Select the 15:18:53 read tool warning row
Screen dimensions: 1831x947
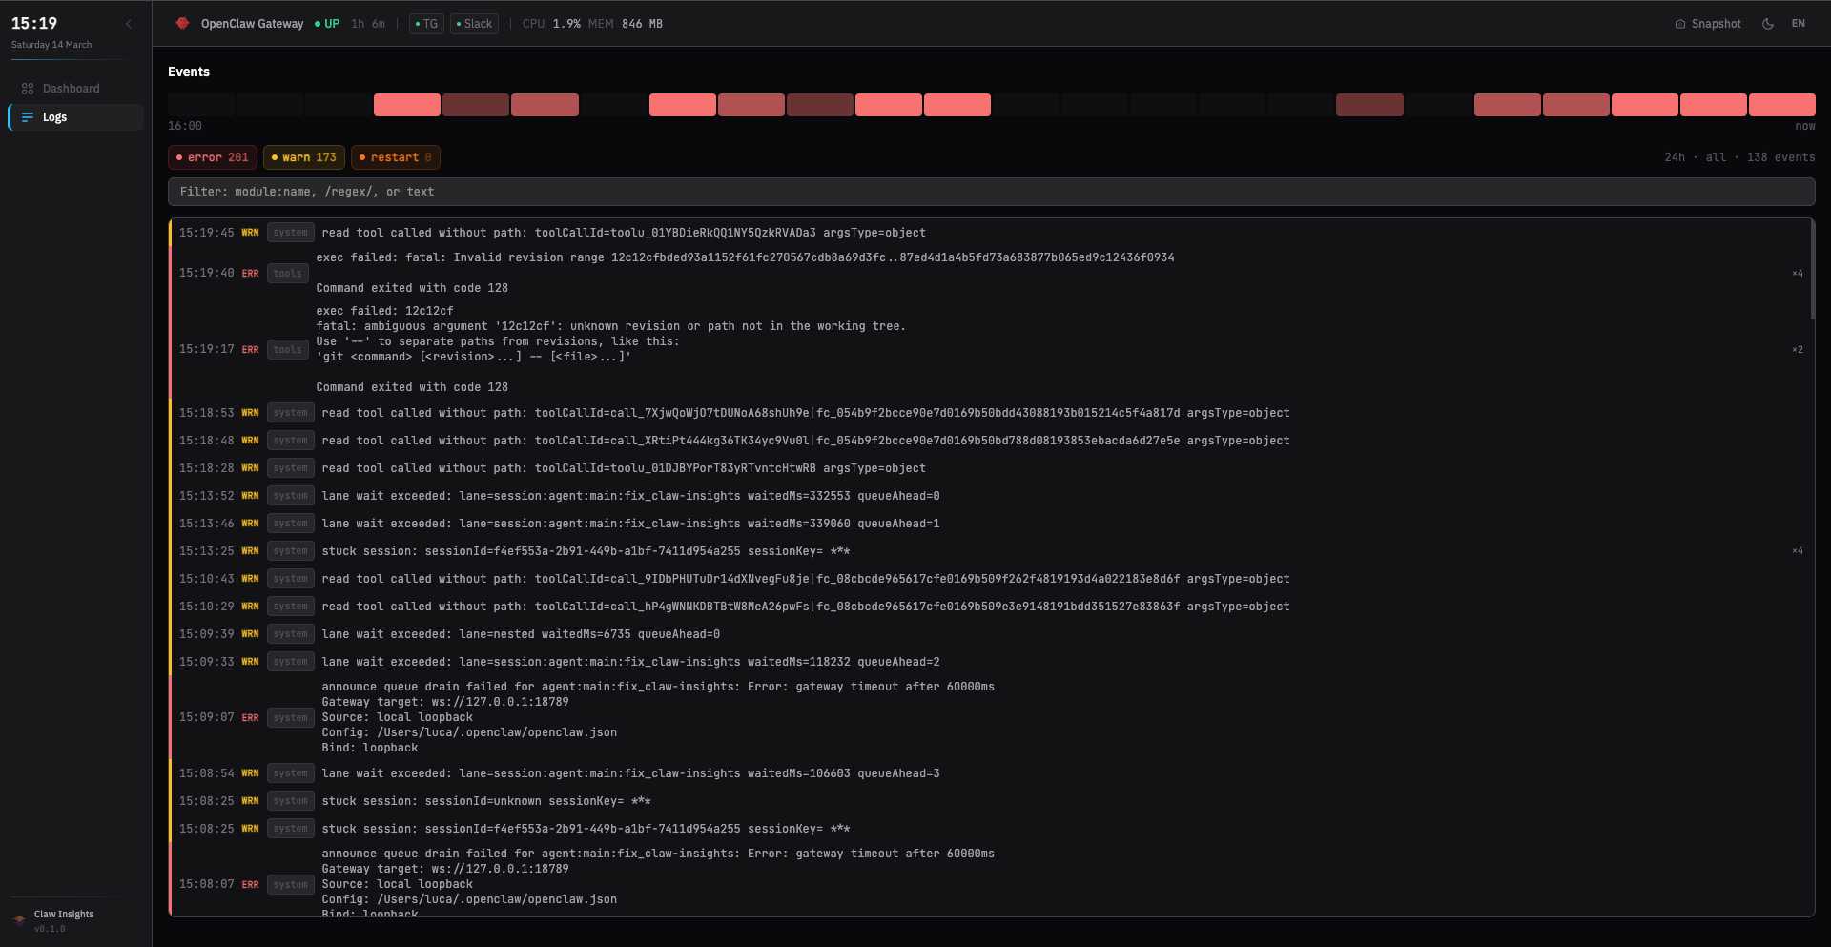coord(991,413)
